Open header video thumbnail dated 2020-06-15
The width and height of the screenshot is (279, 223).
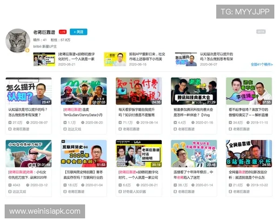pyautogui.click(x=115, y=59)
